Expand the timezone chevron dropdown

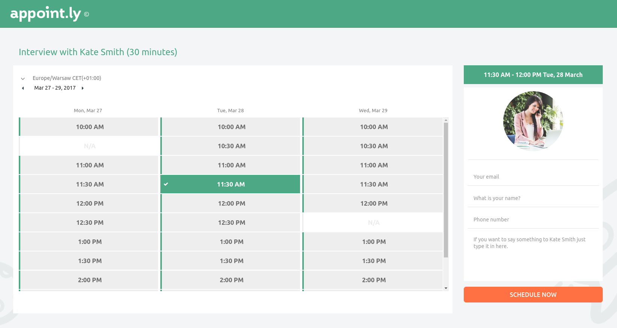point(23,78)
